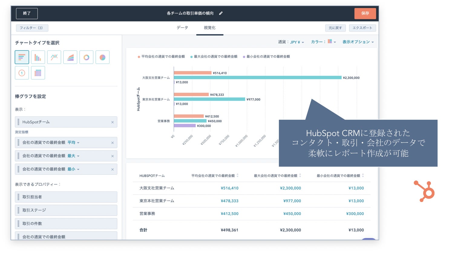Open the ¥412,500 average value link
449x257 pixels.
[x=230, y=213]
